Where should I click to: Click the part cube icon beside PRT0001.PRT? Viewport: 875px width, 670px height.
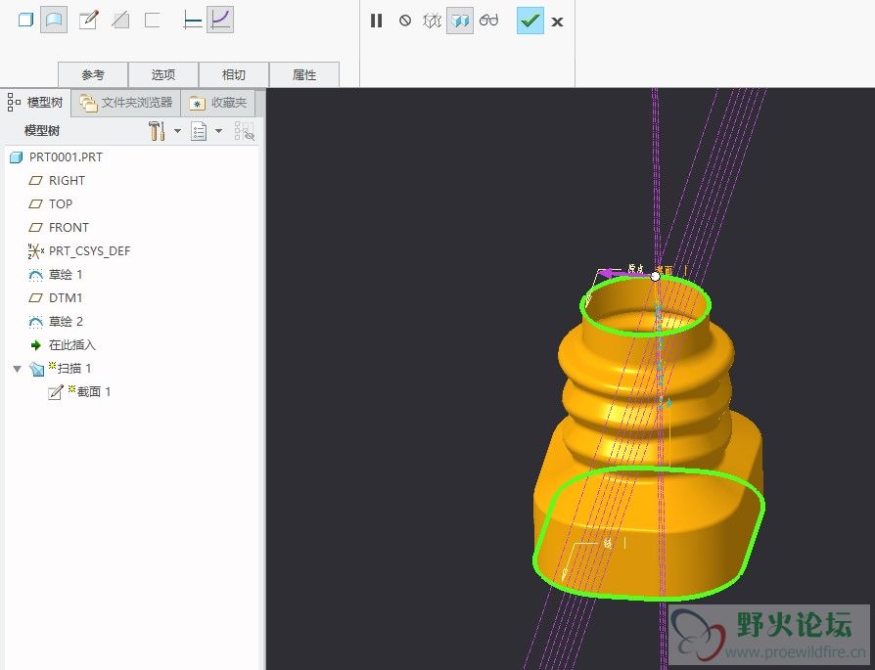[x=17, y=157]
